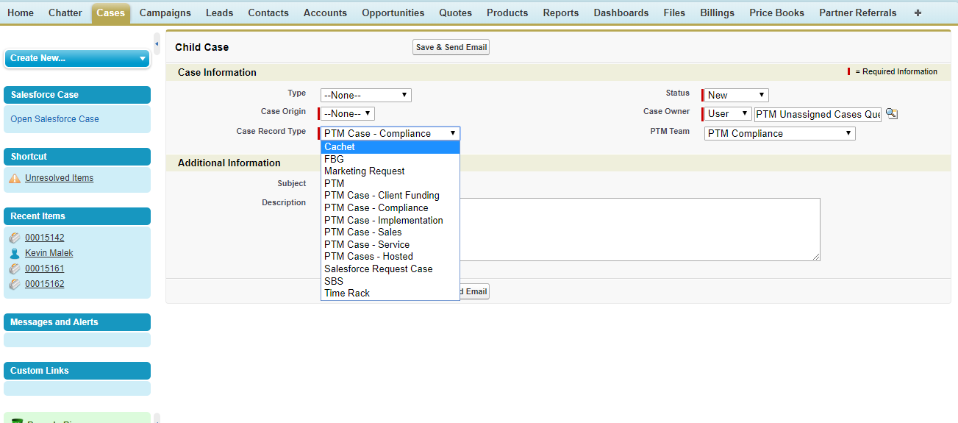Click the person icon beside Kevin Malek

pos(15,253)
